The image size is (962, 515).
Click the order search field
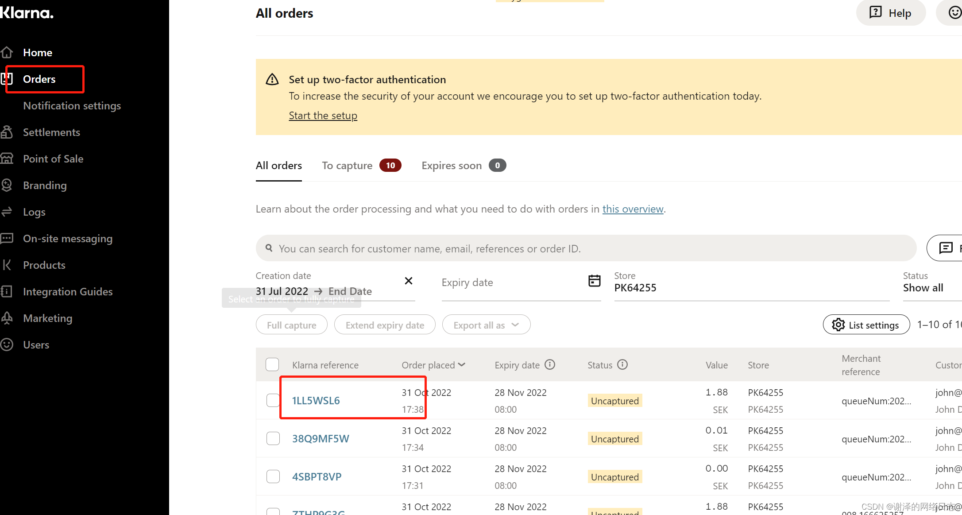[x=586, y=248]
